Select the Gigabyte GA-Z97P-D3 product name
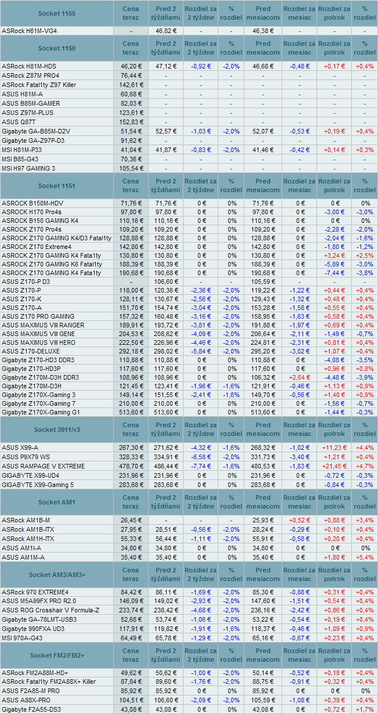The height and width of the screenshot is (714, 378). 33,140
